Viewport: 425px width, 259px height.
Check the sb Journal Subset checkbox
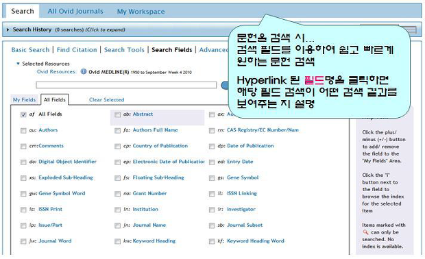(x=212, y=225)
